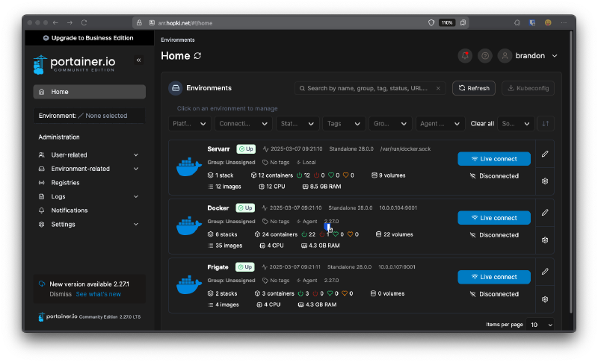The image size is (598, 362).
Task: Click the refresh icon next to Home title
Action: pyautogui.click(x=197, y=55)
